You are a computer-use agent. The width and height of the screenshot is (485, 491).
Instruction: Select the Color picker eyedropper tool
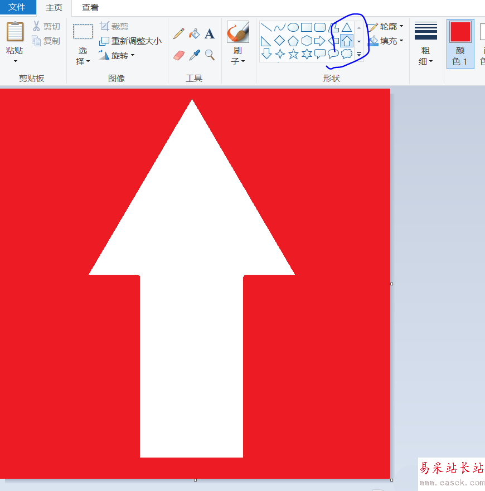tap(194, 55)
